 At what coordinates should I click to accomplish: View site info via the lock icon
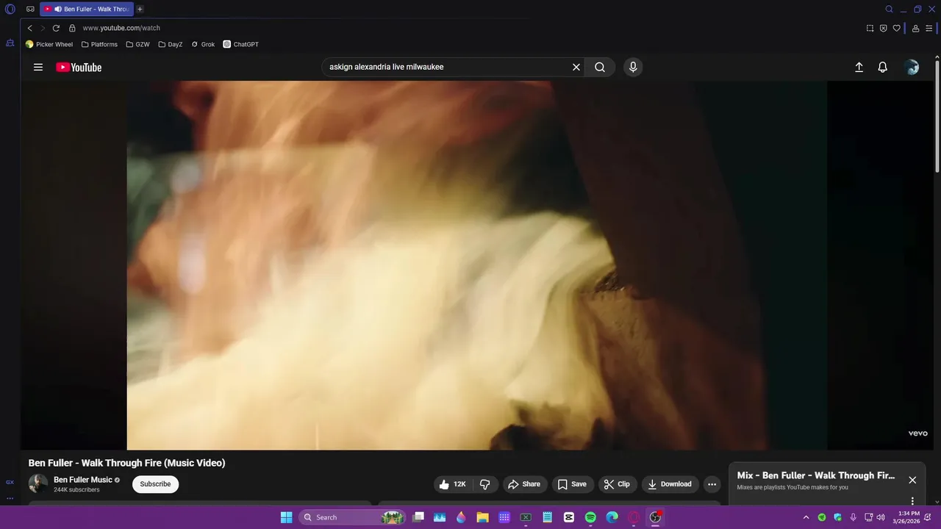pos(72,28)
